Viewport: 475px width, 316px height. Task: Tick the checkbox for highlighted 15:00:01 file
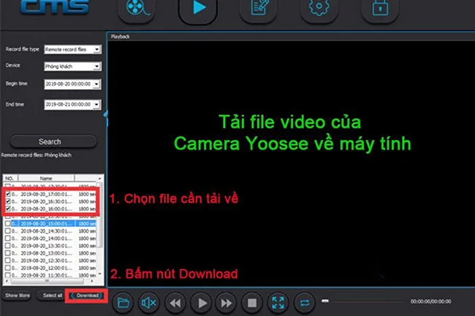click(x=8, y=223)
